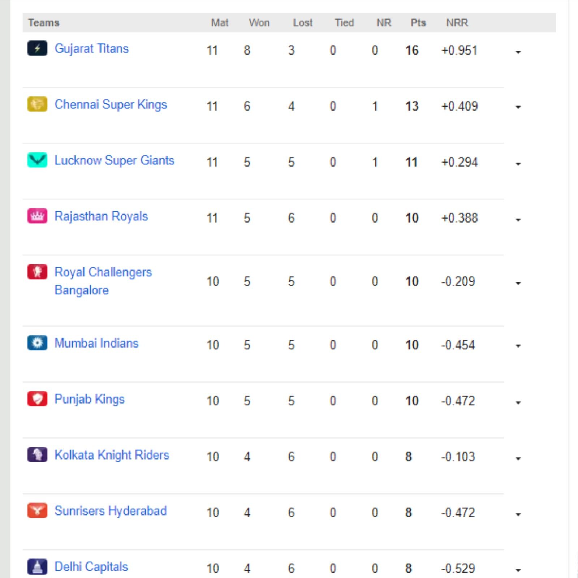This screenshot has width=578, height=578.
Task: Click the Kolkata Knight Riders purple logo
Action: click(x=37, y=454)
